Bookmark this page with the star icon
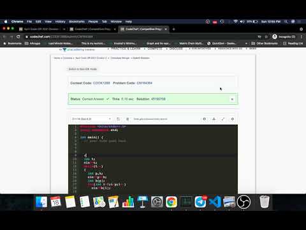Screen dimensions: 306x230 [x=266, y=36]
